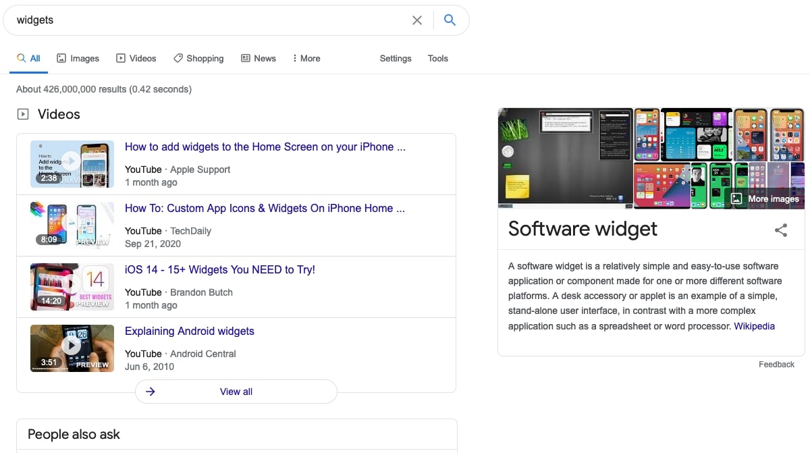Image resolution: width=810 pixels, height=453 pixels.
Task: Switch to the Images tab
Action: click(x=78, y=58)
